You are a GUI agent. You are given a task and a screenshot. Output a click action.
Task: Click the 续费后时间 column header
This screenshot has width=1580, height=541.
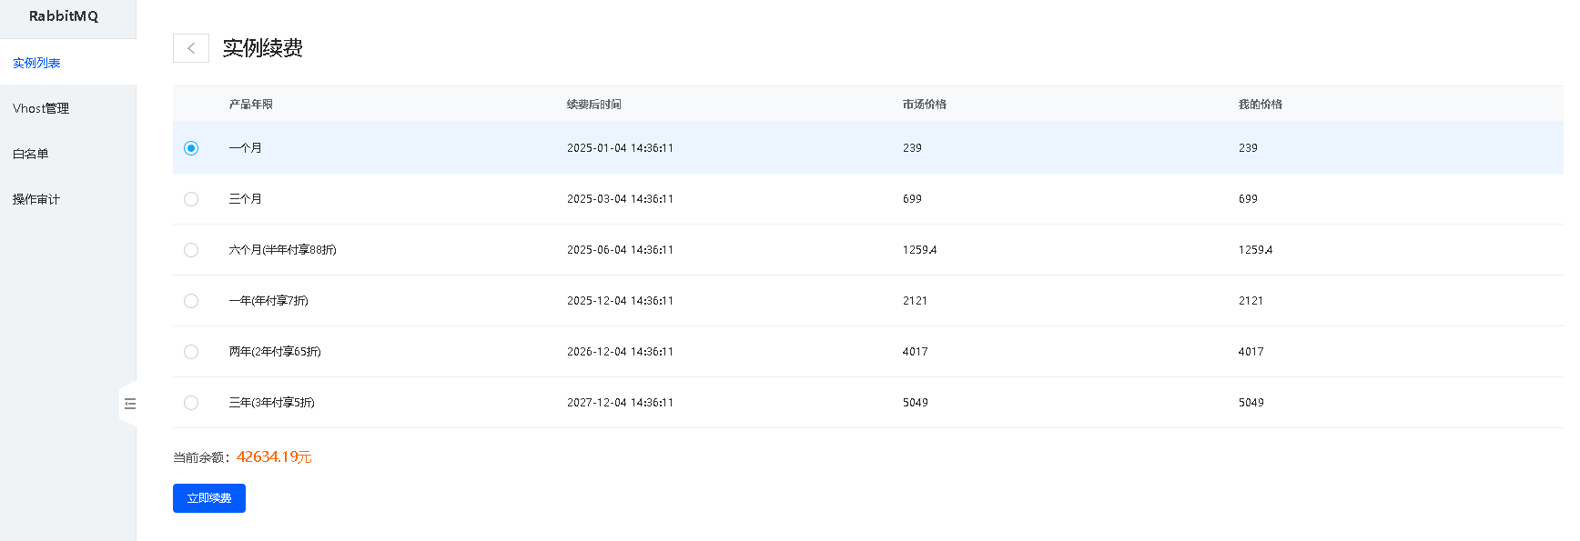point(594,105)
